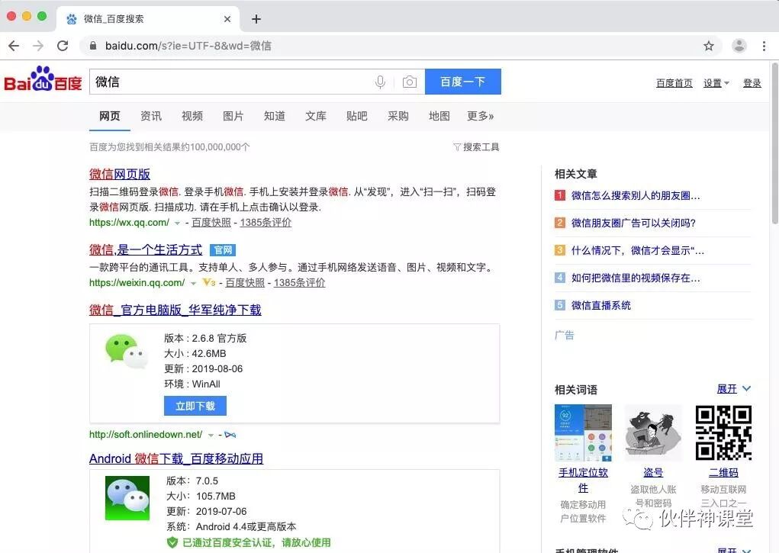Switch to the 资讯 tab
Viewport: 779px width, 553px height.
coord(150,116)
